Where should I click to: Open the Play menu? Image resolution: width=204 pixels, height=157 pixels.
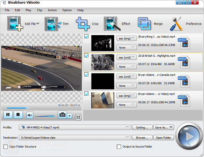coord(28,10)
